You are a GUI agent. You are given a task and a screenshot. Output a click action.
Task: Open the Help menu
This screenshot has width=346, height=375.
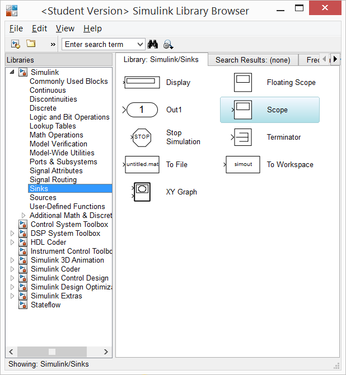pyautogui.click(x=92, y=29)
